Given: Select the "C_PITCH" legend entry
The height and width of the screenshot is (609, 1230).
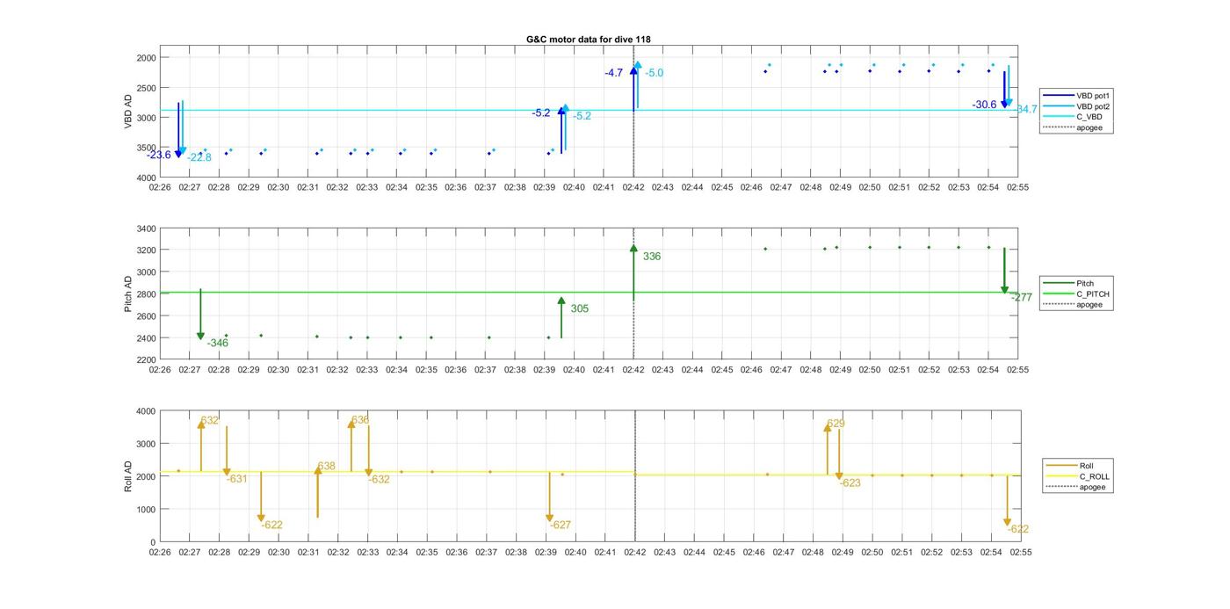Looking at the screenshot, I should 1076,294.
